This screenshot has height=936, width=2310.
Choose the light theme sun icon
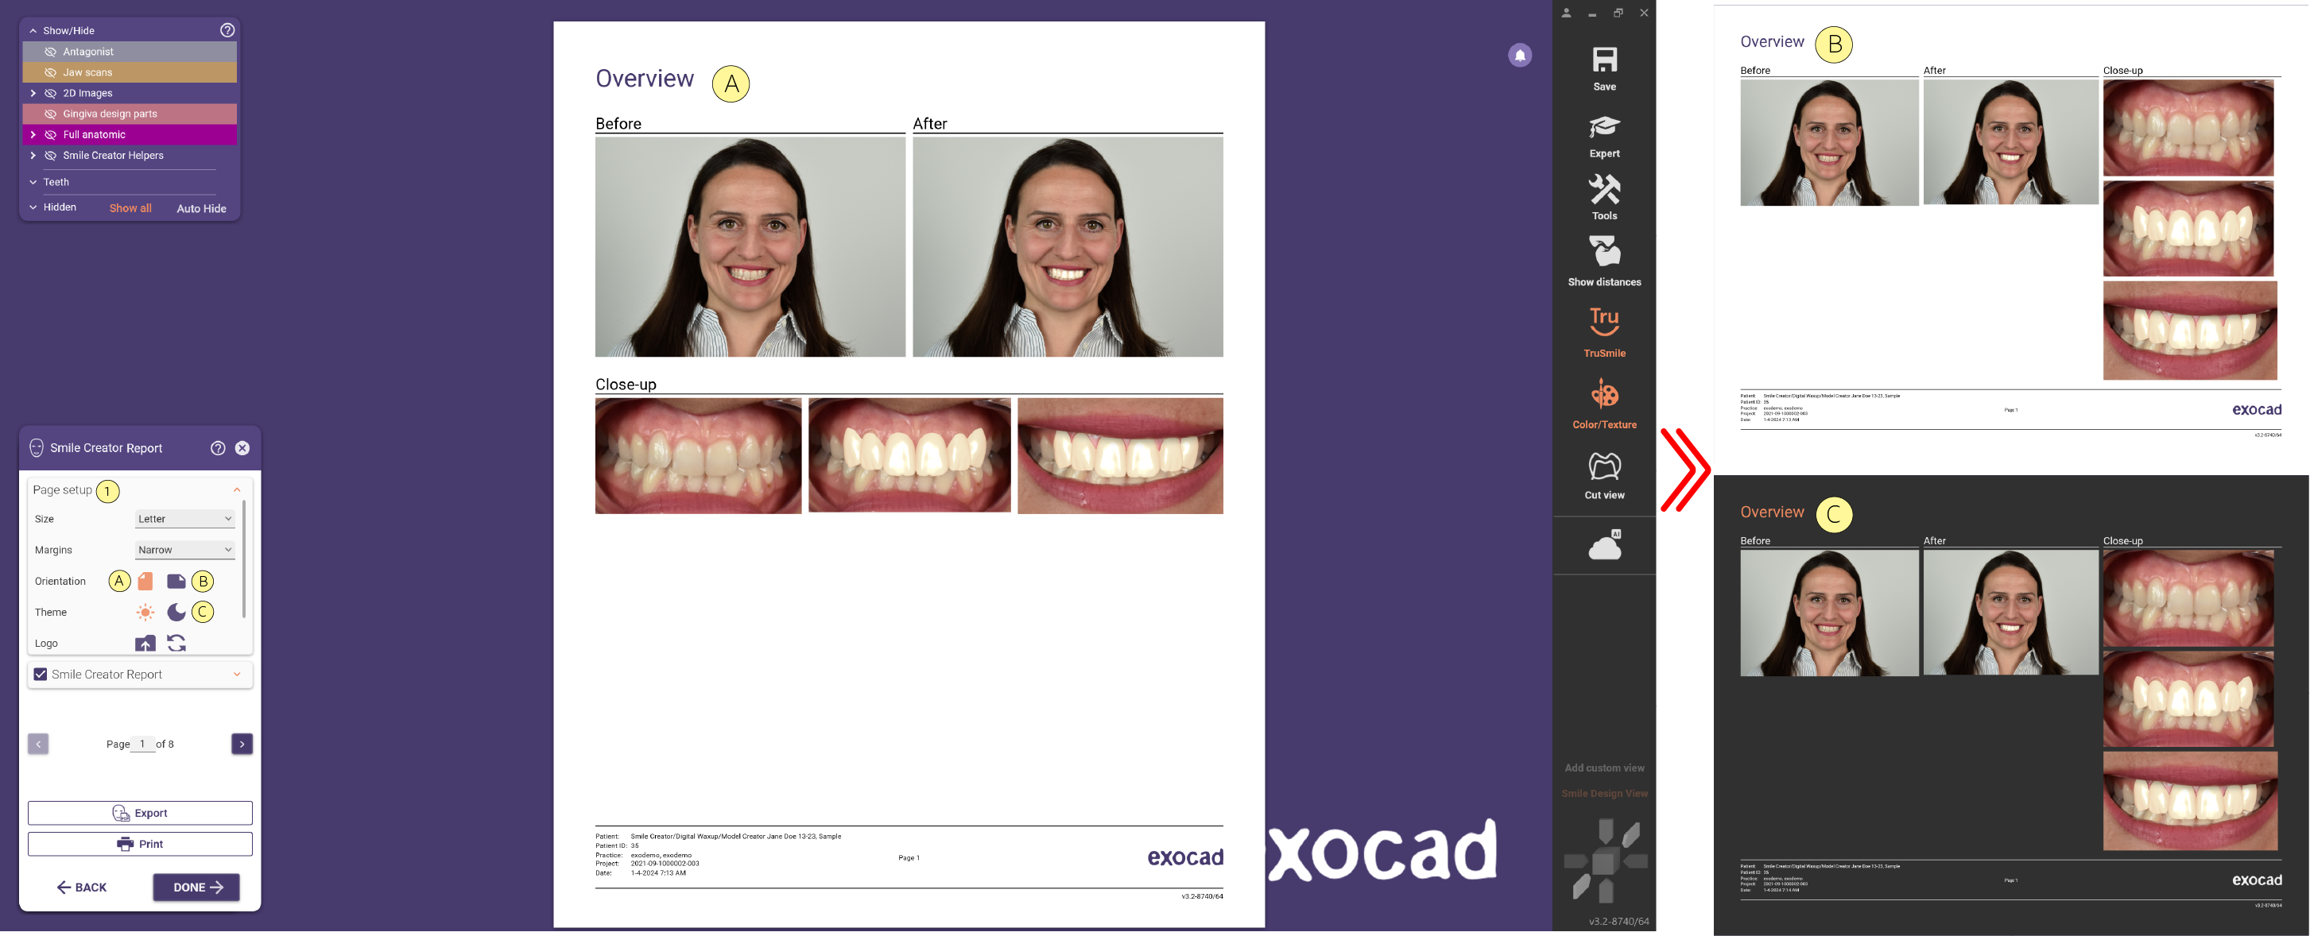click(x=145, y=613)
